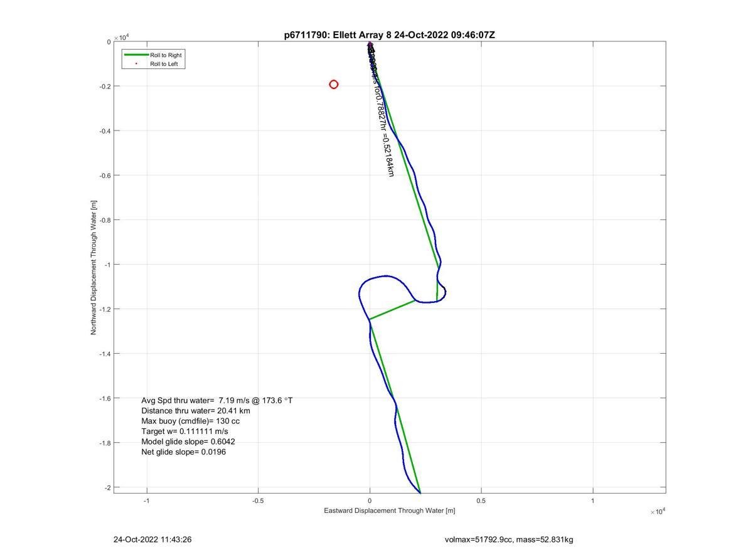
Task: Click the 'volmax=51792.9cc, mass=52.831kg' text
Action: tap(509, 539)
